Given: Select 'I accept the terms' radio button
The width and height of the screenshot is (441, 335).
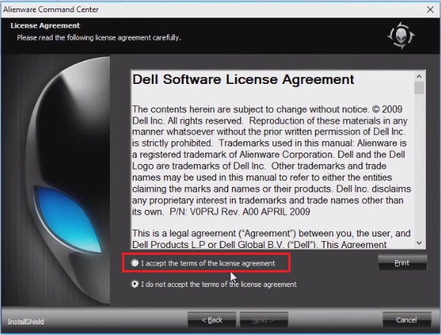Looking at the screenshot, I should (x=135, y=263).
